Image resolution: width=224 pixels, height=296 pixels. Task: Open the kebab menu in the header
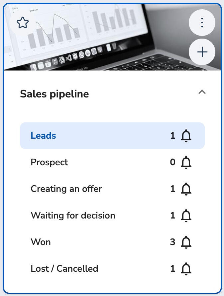click(x=202, y=23)
